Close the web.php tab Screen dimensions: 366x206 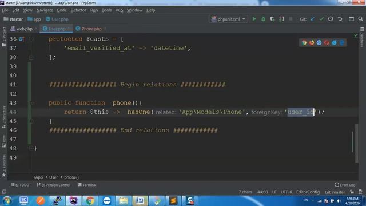[x=35, y=29]
